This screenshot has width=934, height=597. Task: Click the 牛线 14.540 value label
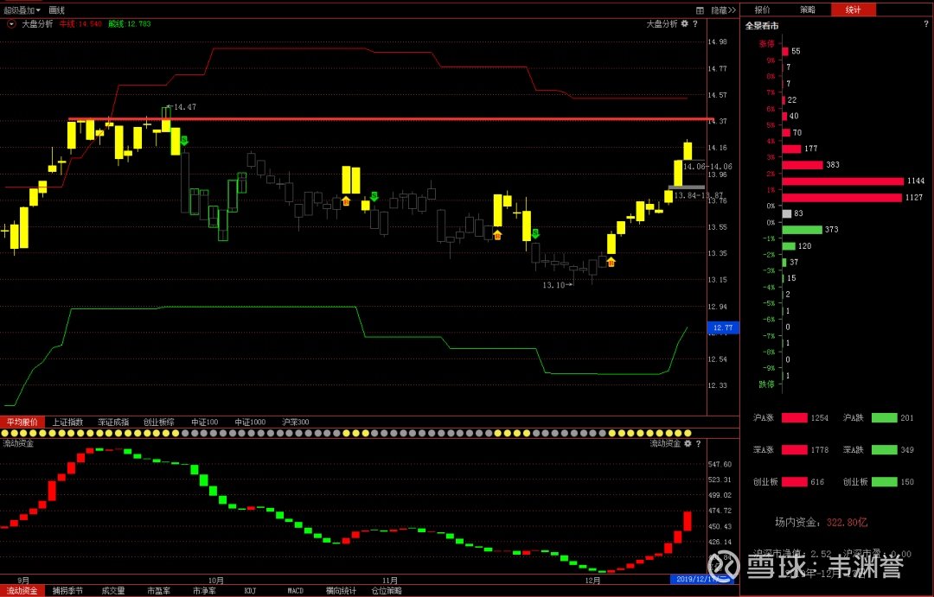click(x=80, y=24)
